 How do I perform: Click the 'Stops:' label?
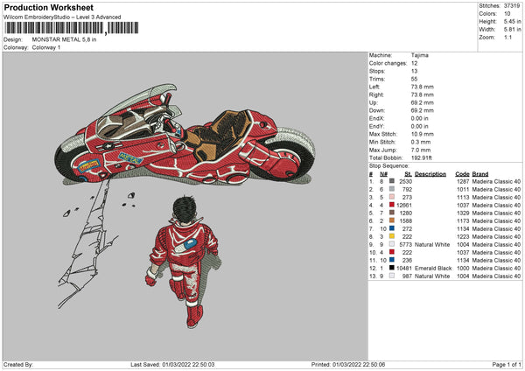[377, 72]
